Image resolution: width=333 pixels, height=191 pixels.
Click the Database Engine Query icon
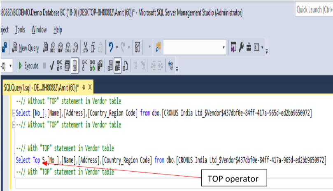[45, 47]
